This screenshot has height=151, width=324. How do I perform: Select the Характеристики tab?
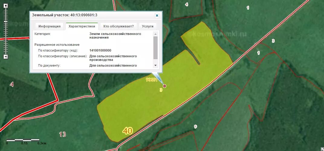click(82, 26)
